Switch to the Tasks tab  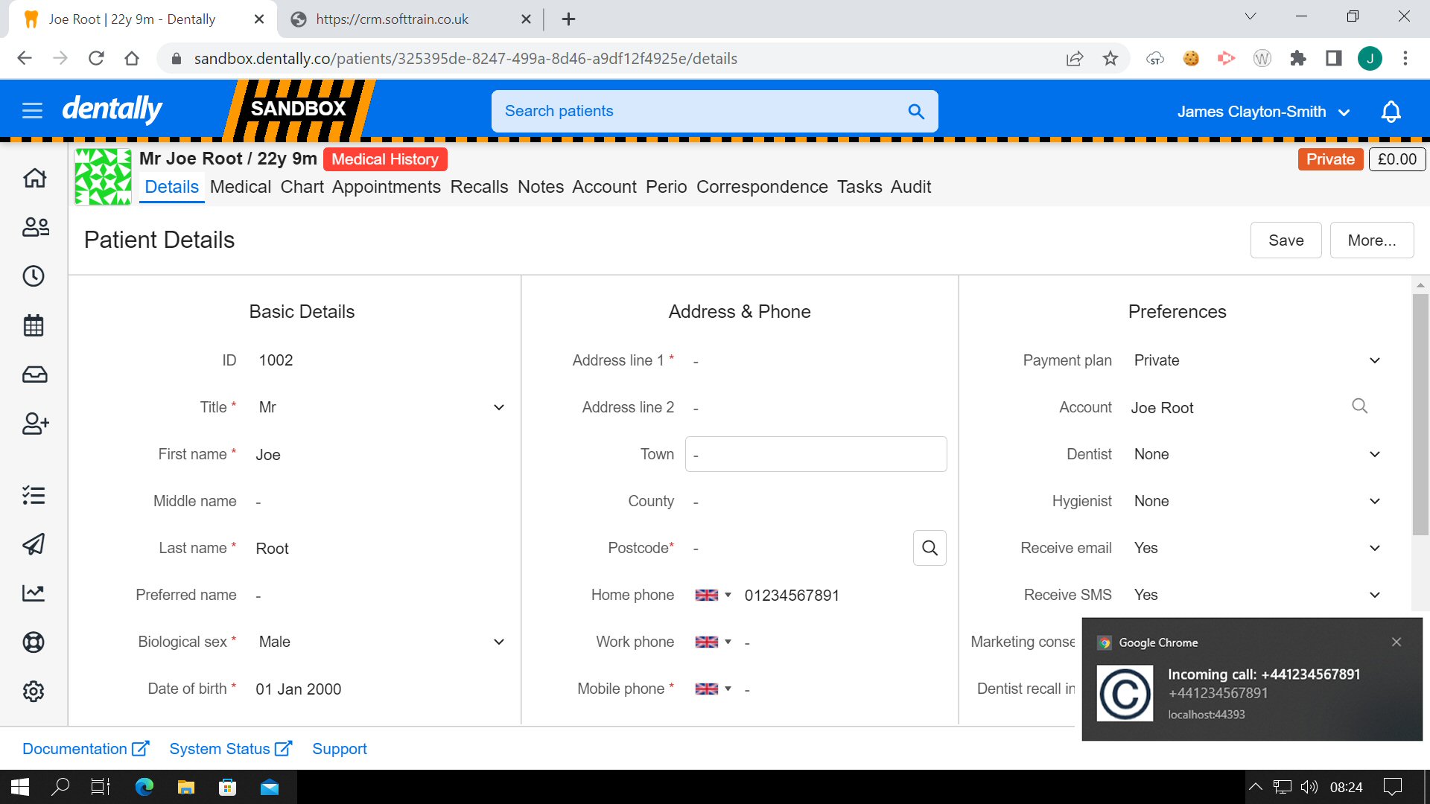tap(859, 187)
